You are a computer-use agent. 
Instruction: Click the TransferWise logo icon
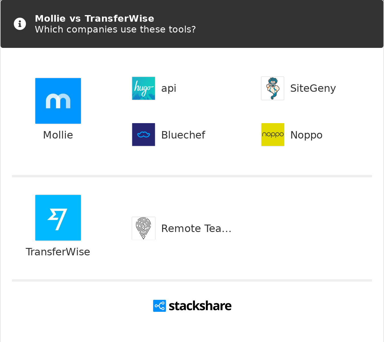tap(58, 218)
